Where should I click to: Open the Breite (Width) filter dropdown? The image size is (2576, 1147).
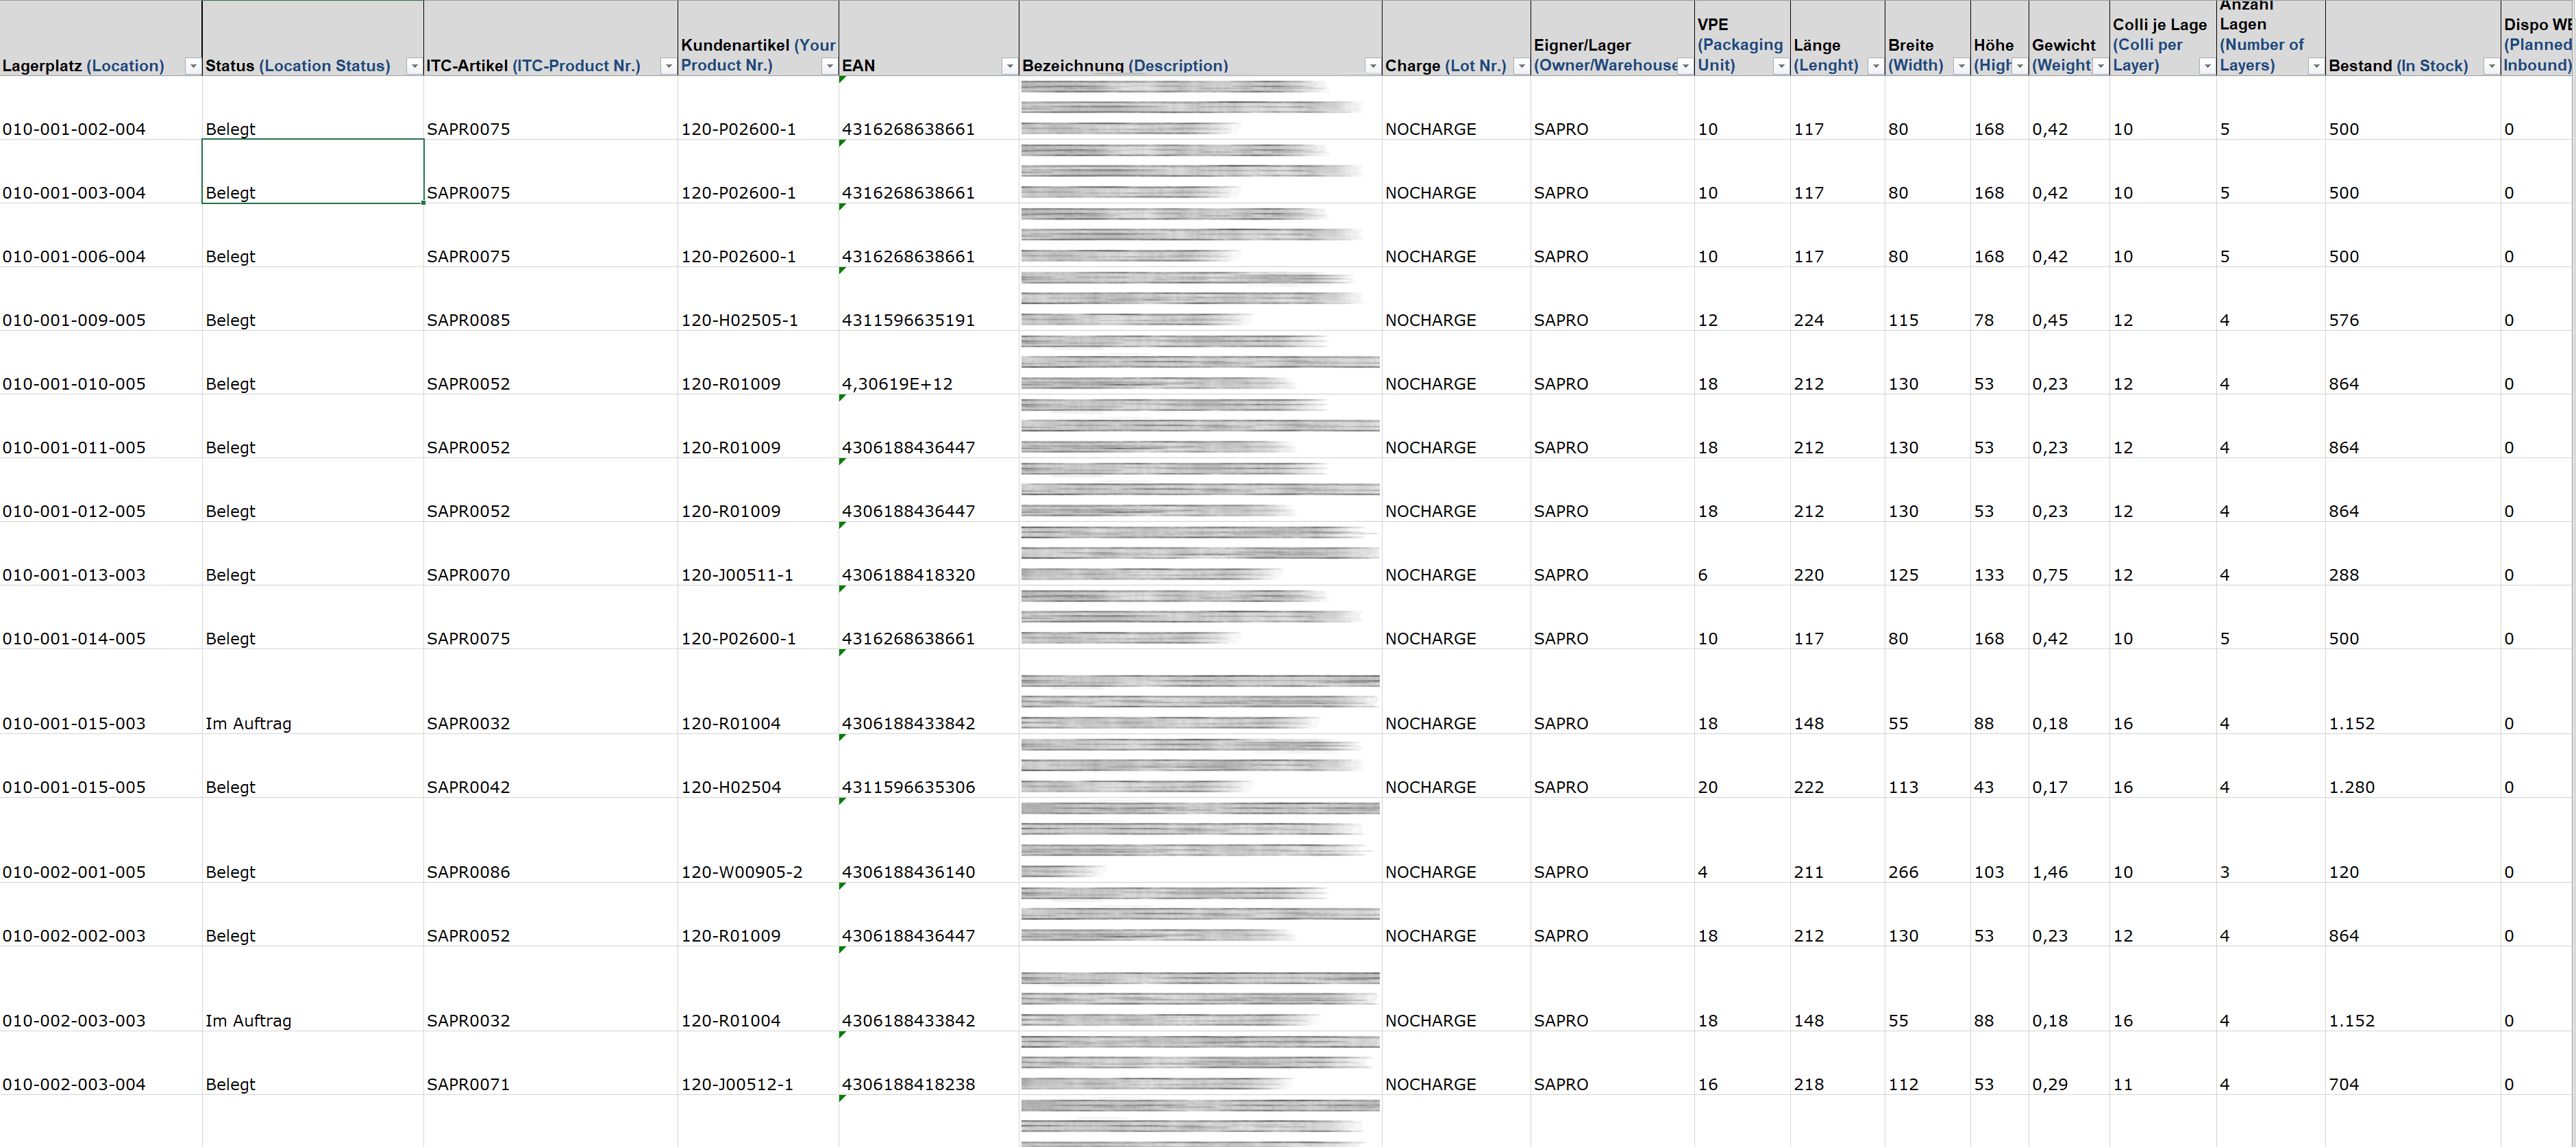pos(1961,66)
